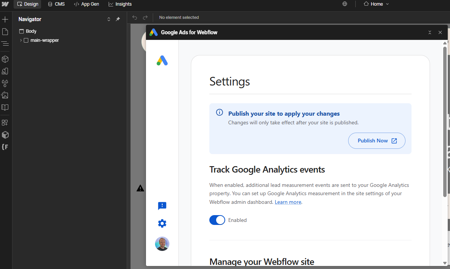Open the Components cube icon

coord(5,59)
